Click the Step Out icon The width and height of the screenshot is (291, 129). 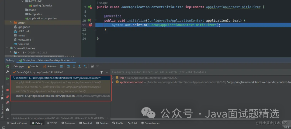pos(79,66)
